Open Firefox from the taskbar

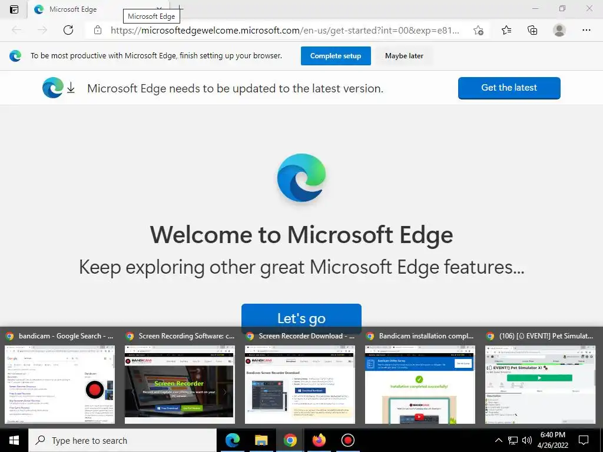319,440
